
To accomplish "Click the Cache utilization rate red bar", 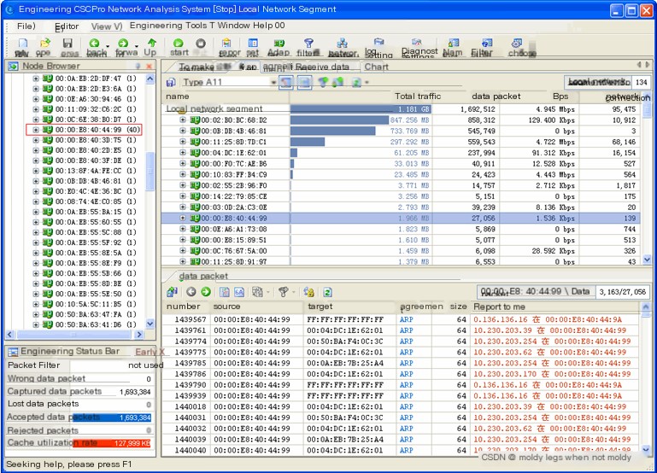I will point(112,443).
